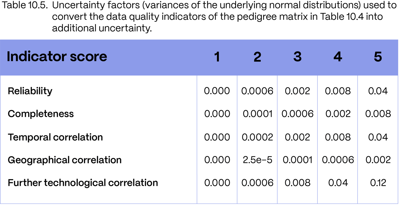Viewport: 405px width, 207px height.
Task: Select the Completeness row label
Action: tap(41, 114)
